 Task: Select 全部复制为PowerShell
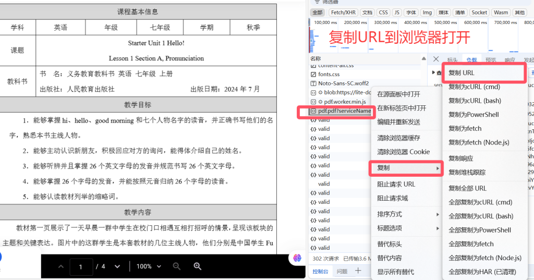tap(485, 230)
